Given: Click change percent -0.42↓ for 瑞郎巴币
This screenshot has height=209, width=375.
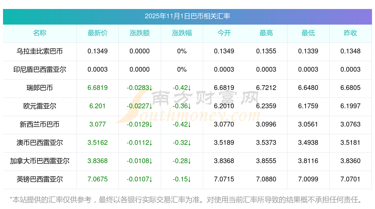Looking at the screenshot, I should tap(182, 88).
